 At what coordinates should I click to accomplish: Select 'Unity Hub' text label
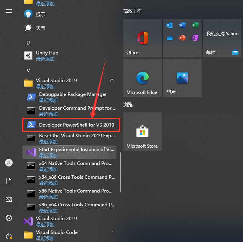(47, 53)
